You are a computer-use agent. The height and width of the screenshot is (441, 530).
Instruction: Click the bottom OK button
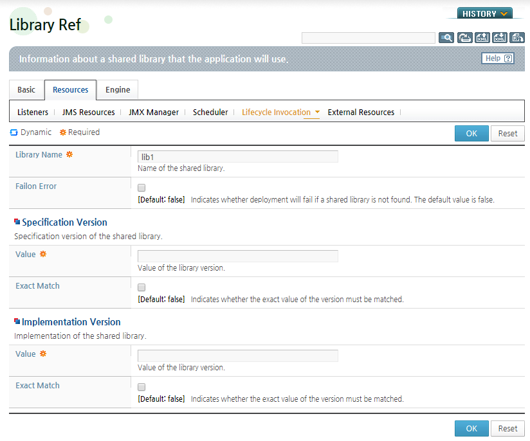pos(471,429)
